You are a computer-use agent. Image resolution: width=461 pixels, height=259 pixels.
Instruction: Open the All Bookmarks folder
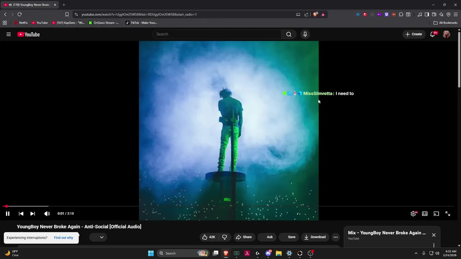click(446, 23)
